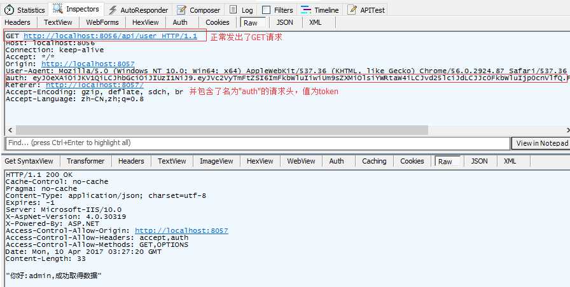Open the WebView response tab
This screenshot has width=570, height=287.
[x=301, y=161]
